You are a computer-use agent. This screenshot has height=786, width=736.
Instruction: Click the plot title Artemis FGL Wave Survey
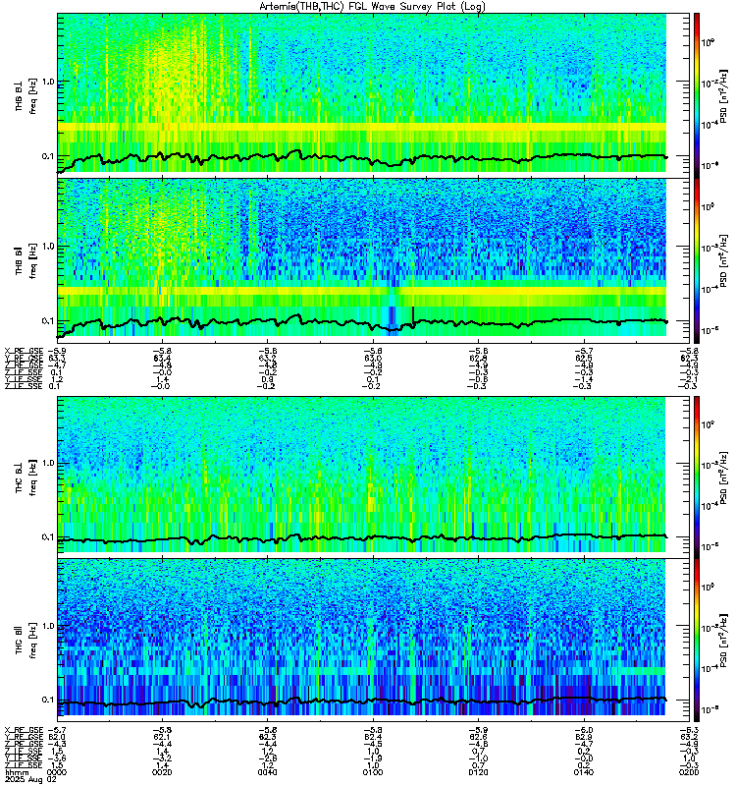[372, 7]
